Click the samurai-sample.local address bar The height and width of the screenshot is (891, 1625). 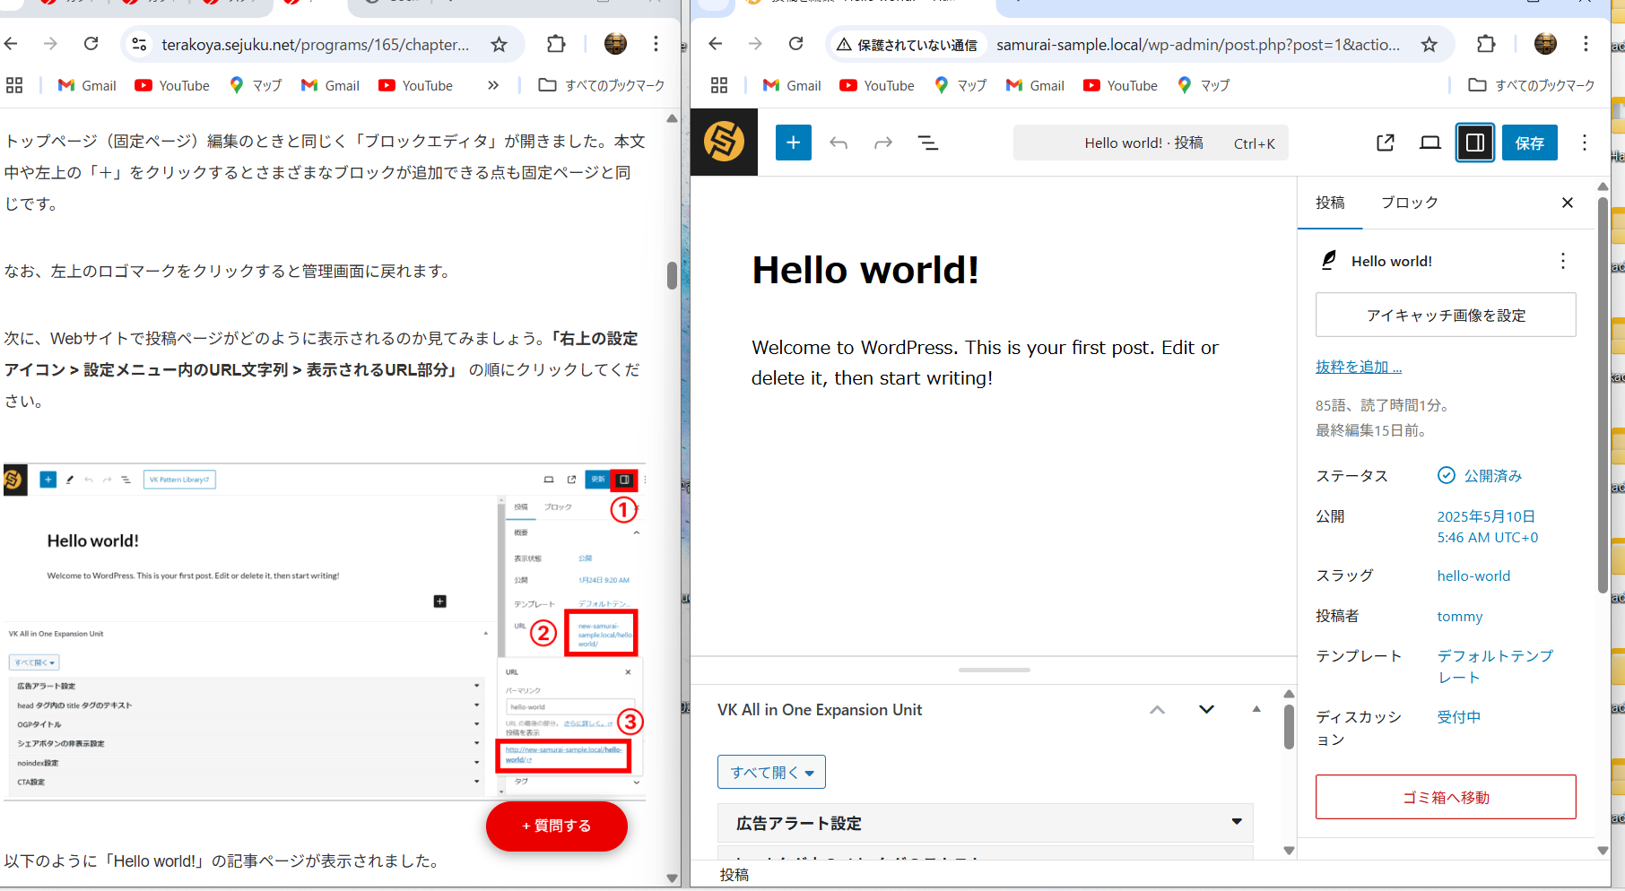point(1198,44)
